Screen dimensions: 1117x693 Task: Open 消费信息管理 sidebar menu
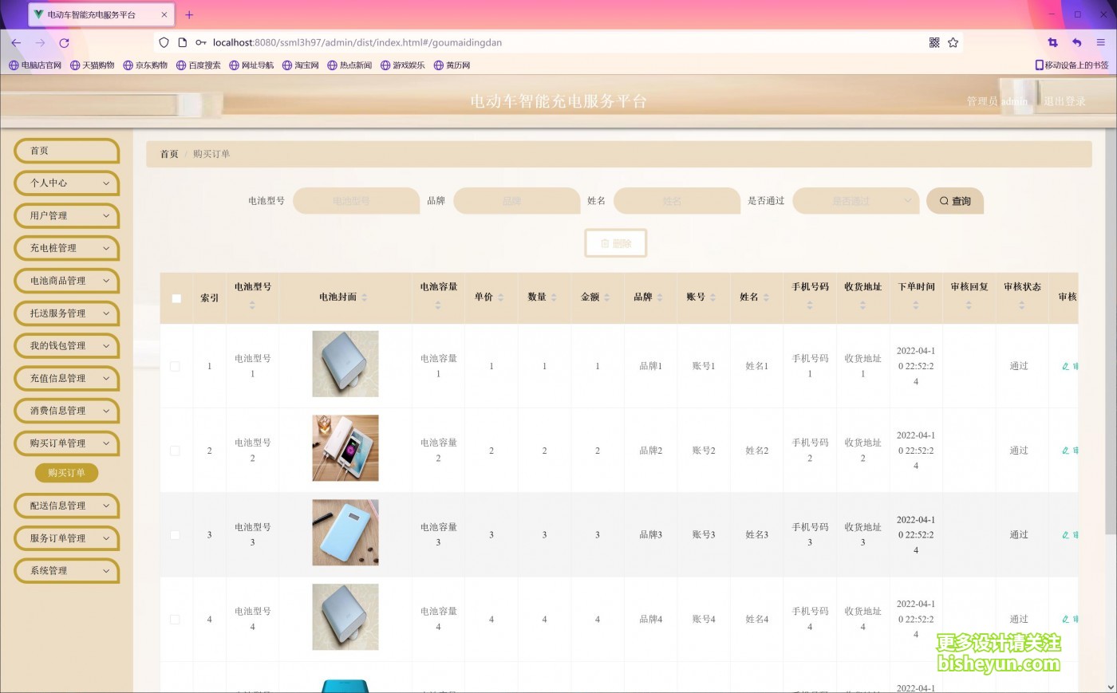tap(66, 411)
